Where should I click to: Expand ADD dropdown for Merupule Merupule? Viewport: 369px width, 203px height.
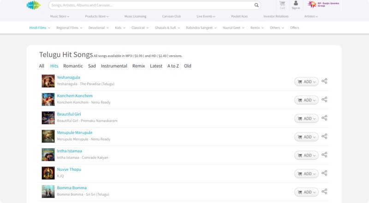[x=306, y=137]
